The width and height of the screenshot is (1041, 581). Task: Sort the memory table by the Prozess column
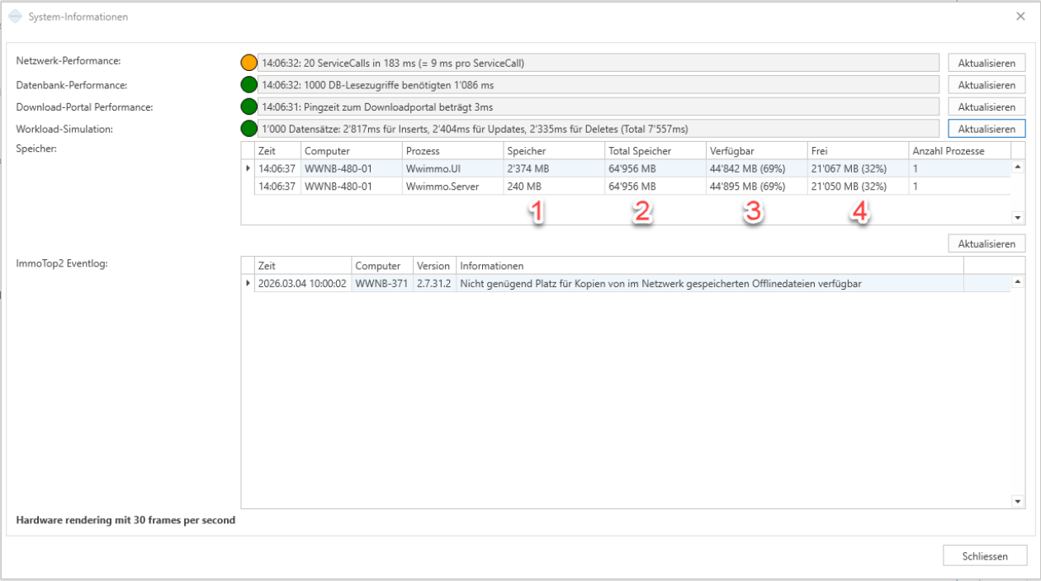click(x=452, y=151)
